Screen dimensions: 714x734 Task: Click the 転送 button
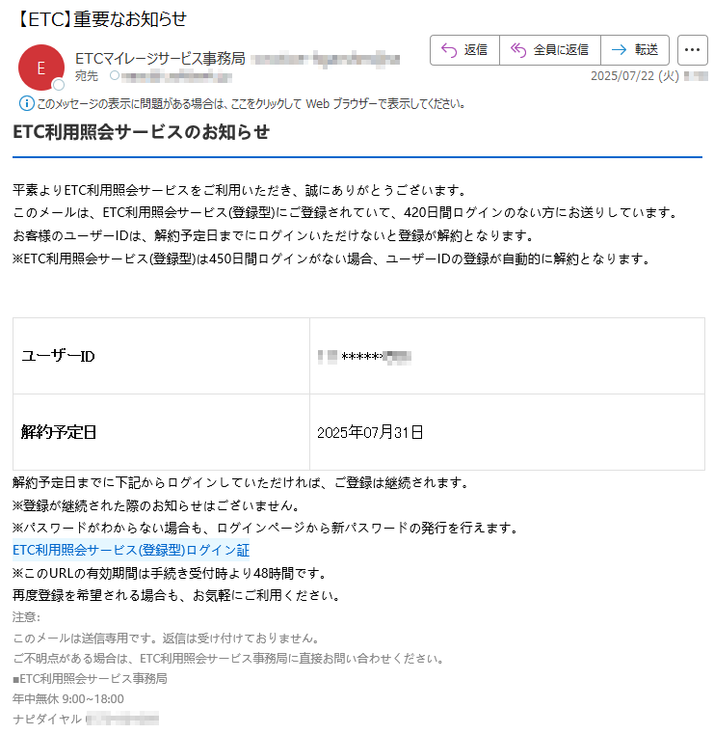click(x=635, y=50)
